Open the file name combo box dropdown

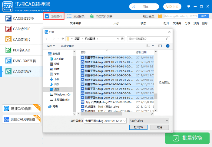click(124, 121)
